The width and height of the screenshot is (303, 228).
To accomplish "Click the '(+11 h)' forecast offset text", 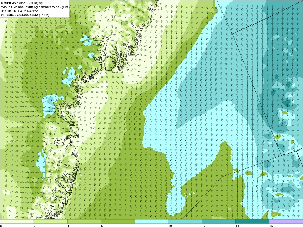I will [44, 15].
